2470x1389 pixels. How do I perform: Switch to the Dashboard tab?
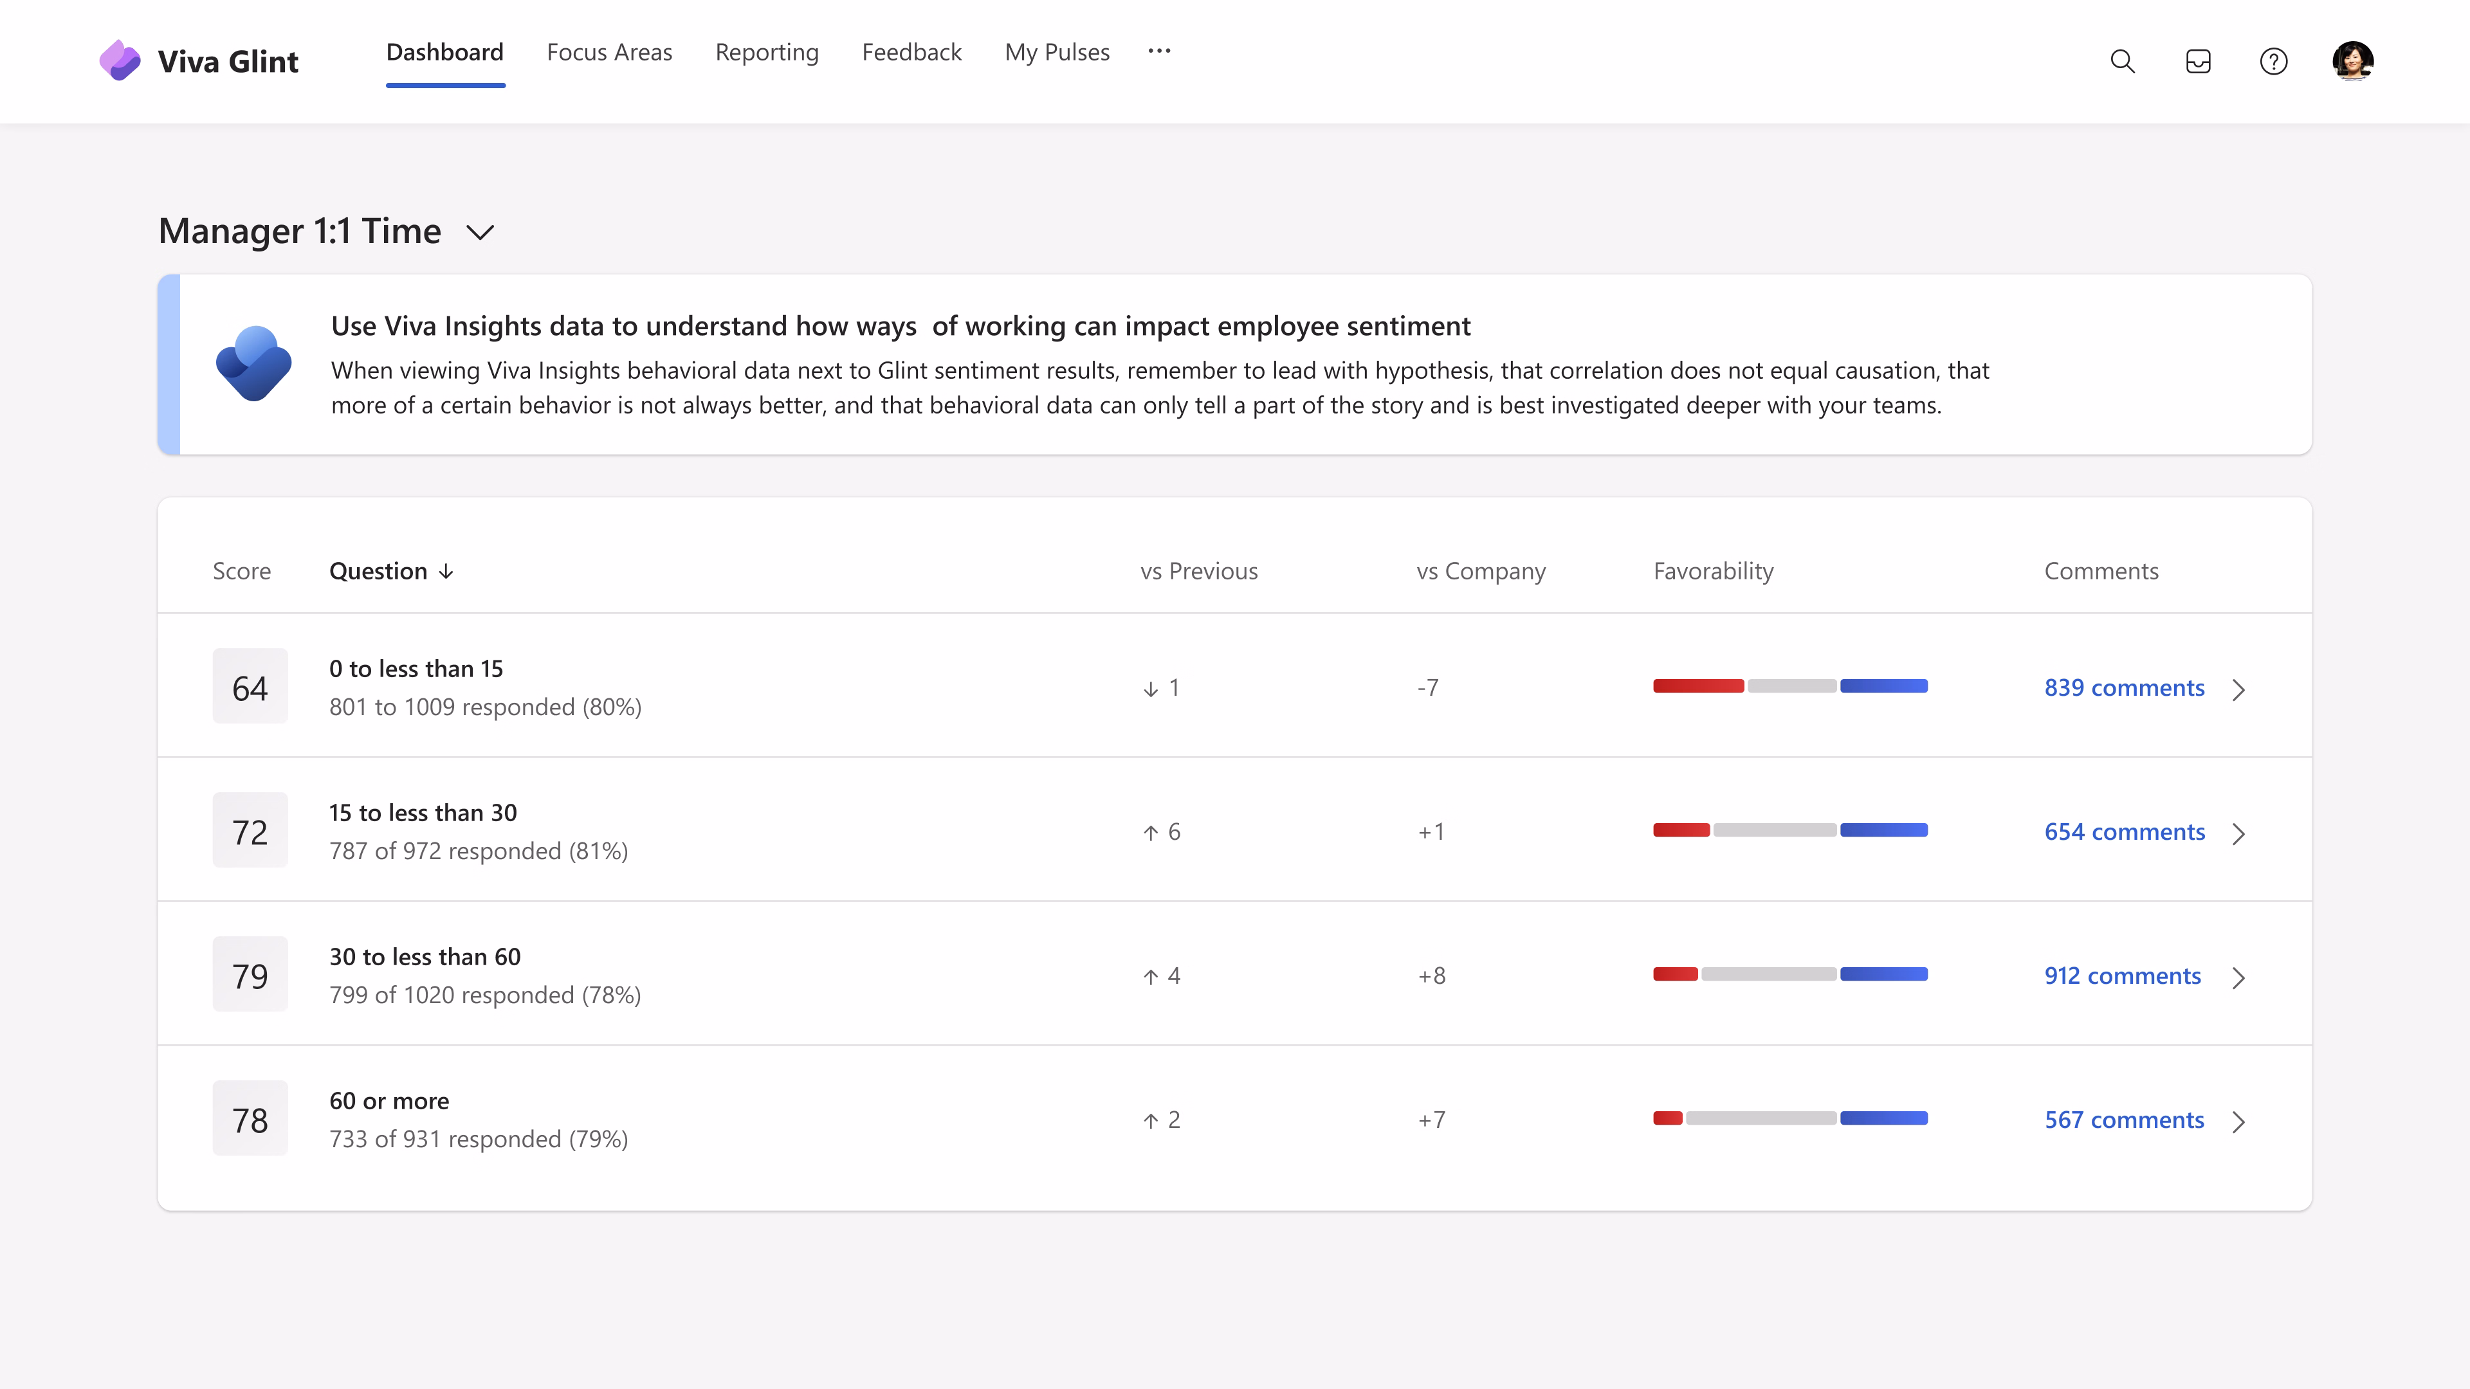coord(445,51)
